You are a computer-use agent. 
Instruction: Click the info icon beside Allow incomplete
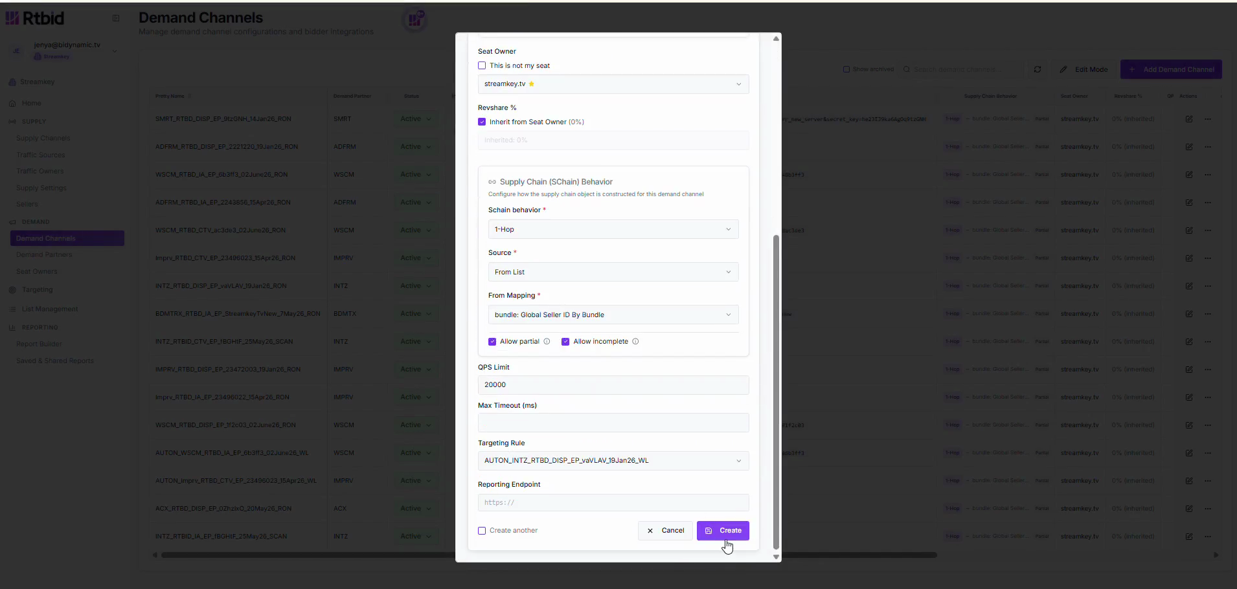(x=635, y=342)
